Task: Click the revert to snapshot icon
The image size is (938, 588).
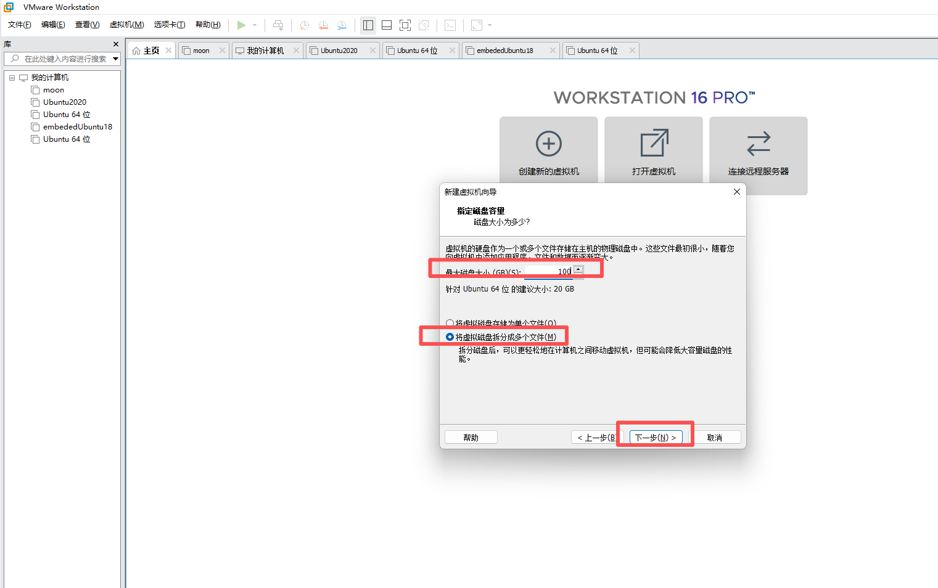Action: coord(323,25)
